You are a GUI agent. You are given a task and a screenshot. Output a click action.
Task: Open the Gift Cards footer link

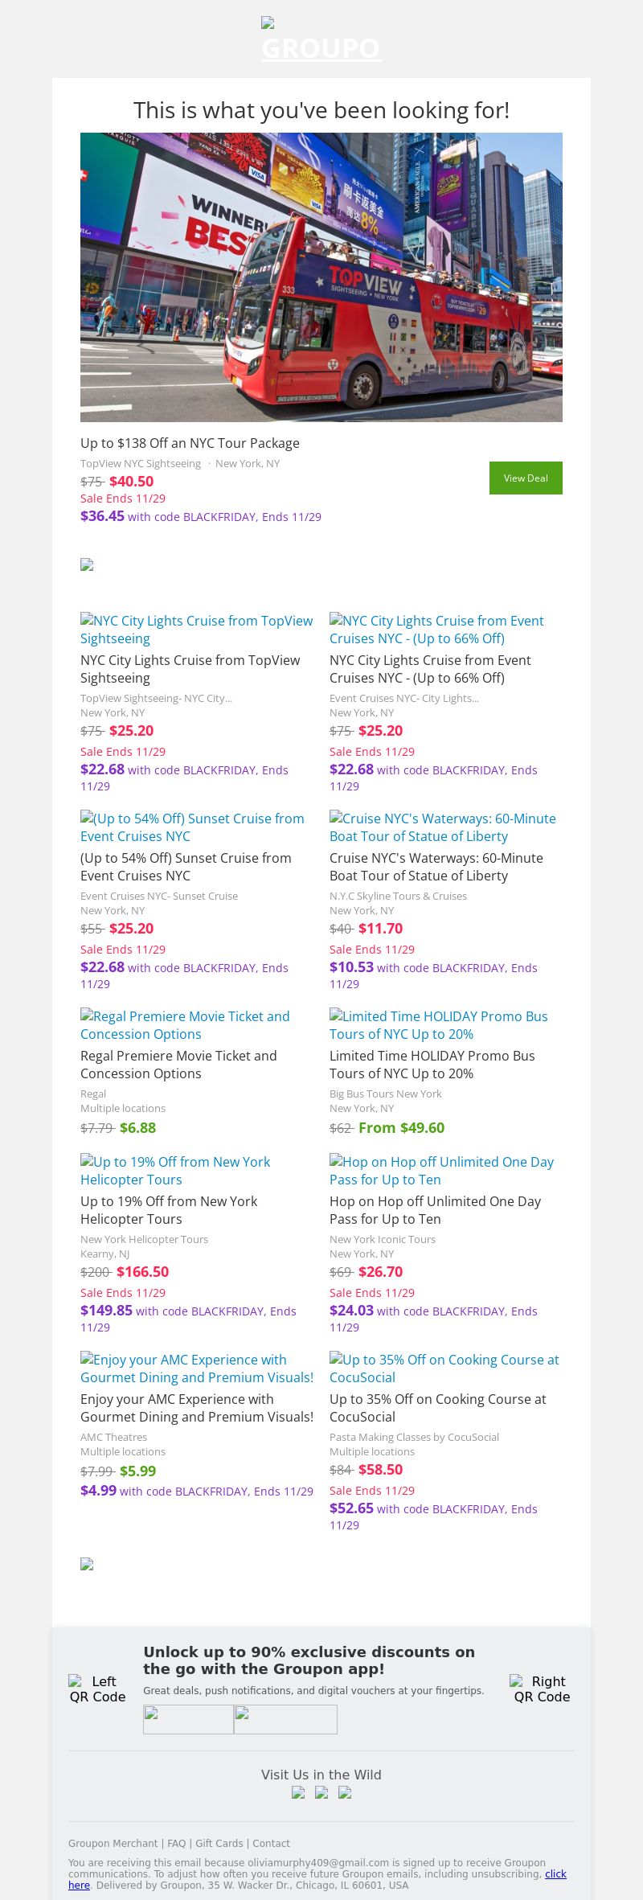point(219,1844)
